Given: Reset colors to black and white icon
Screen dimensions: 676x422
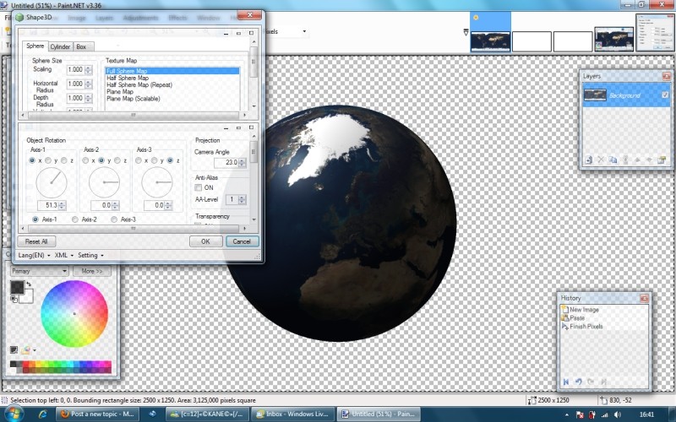Looking at the screenshot, I should (14, 299).
